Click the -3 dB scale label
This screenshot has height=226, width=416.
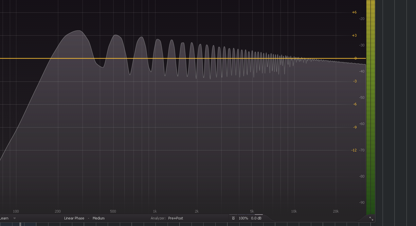355,81
